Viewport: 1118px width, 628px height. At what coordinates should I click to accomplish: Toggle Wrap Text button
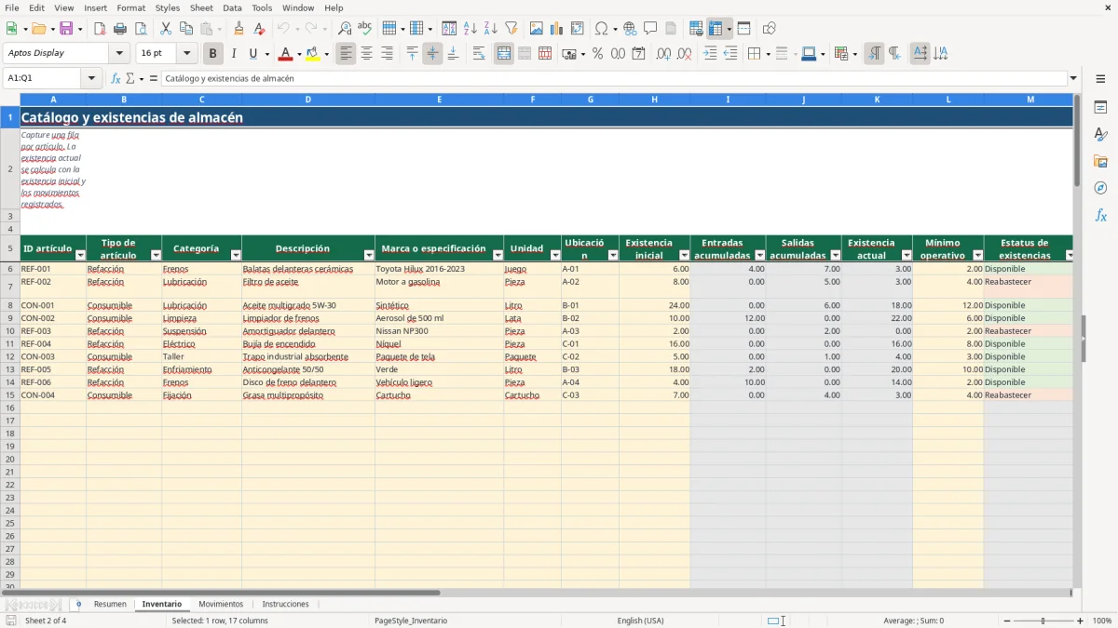479,54
